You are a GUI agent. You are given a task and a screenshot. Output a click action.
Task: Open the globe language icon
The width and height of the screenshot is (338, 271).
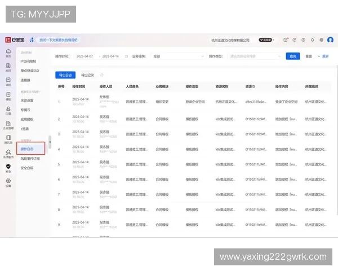(321, 40)
